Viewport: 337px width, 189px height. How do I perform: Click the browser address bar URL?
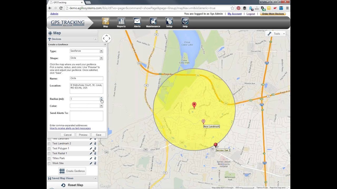(142, 8)
